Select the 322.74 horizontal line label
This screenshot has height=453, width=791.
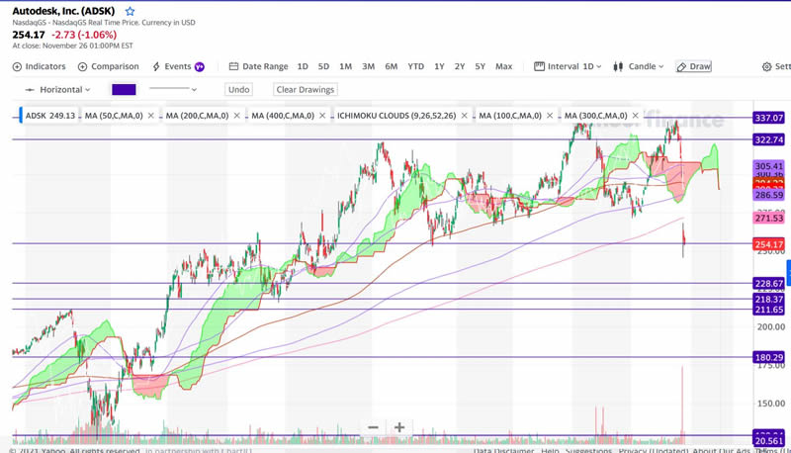click(769, 139)
